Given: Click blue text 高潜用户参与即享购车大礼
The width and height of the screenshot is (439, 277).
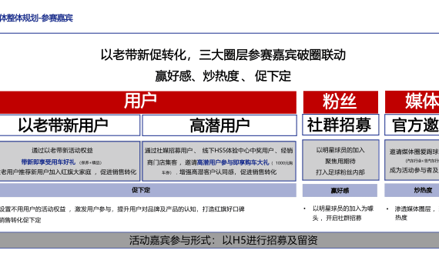Looking at the screenshot, I should [233, 162].
